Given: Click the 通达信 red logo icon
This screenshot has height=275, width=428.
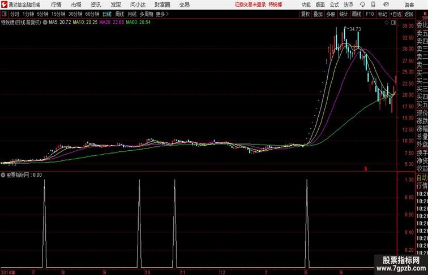Looking at the screenshot, I should [x=5, y=5].
